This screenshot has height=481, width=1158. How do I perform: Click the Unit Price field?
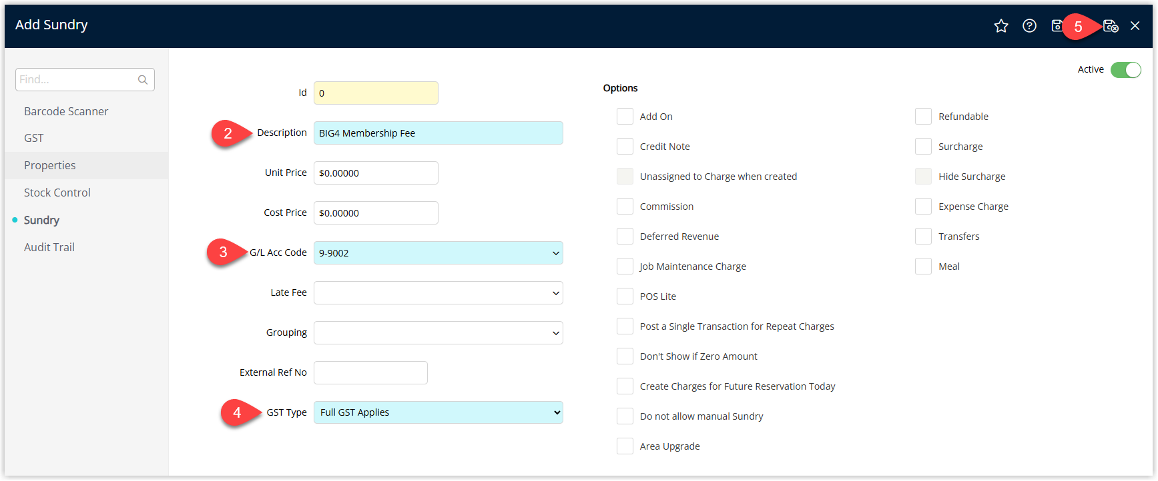coord(376,173)
